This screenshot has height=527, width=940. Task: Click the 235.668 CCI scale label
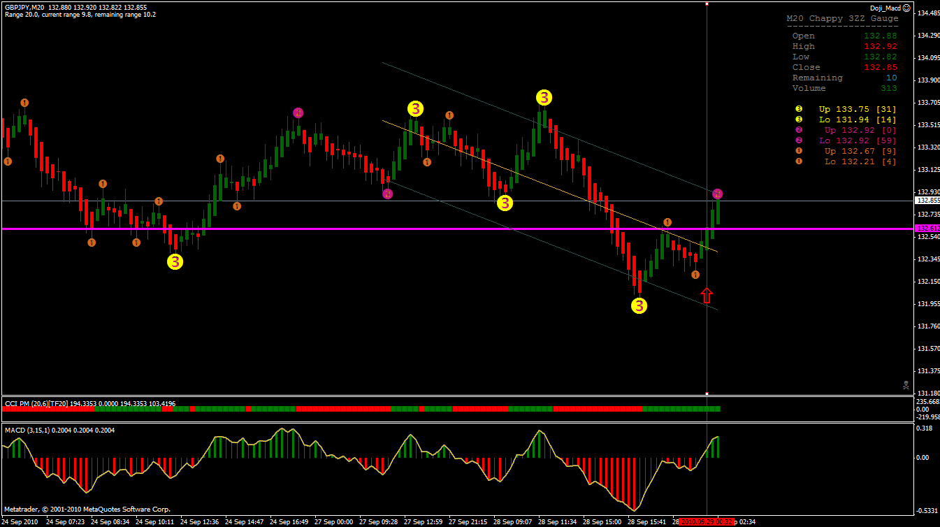[x=928, y=402]
